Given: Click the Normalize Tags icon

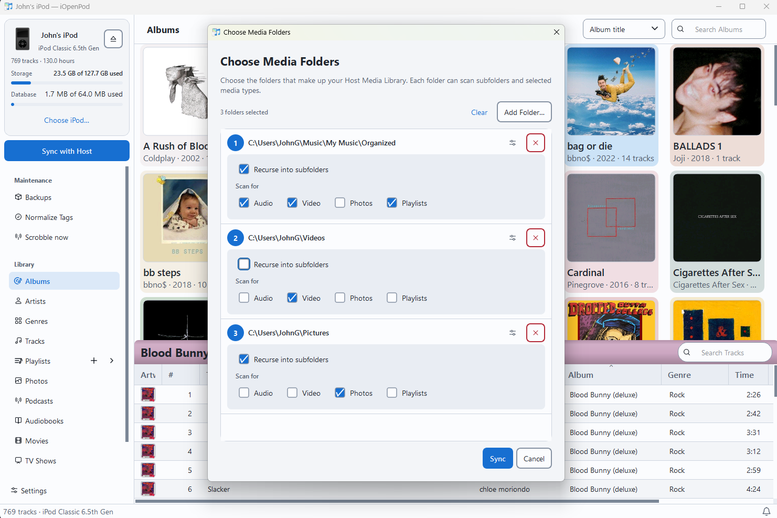Looking at the screenshot, I should point(18,217).
